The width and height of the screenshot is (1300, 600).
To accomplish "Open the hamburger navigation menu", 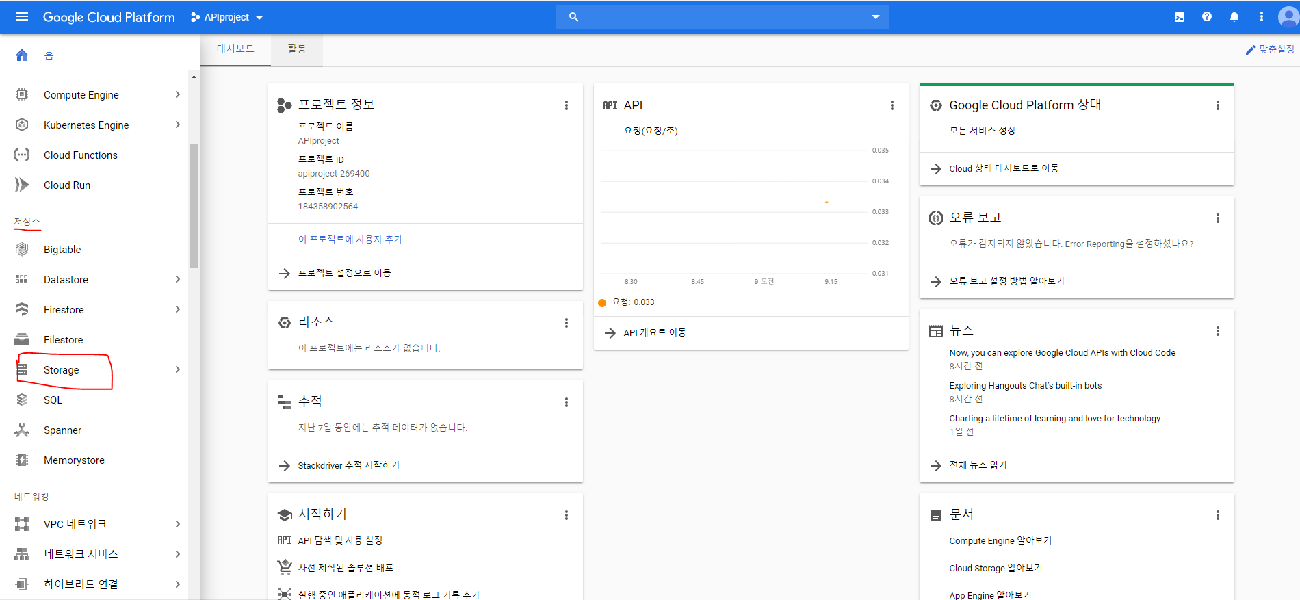I will pos(22,17).
